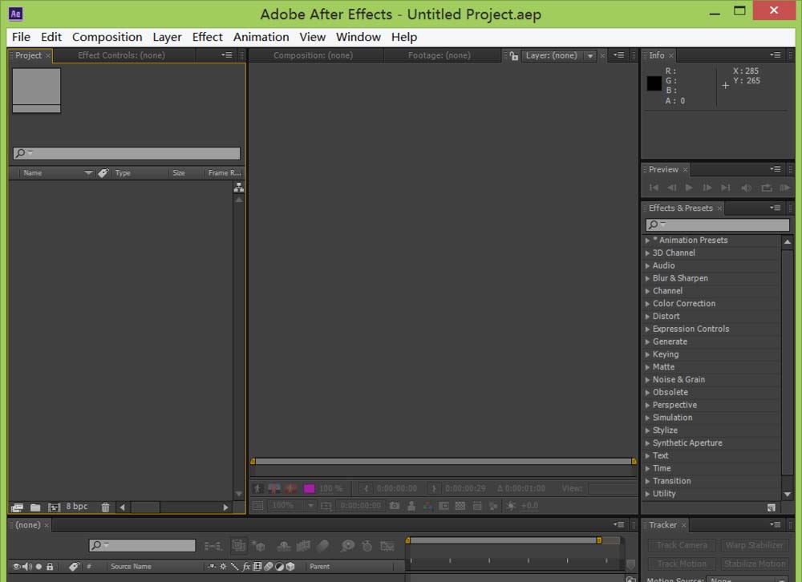Expand the Animation Presets category
Image resolution: width=802 pixels, height=582 pixels.
[x=647, y=240]
